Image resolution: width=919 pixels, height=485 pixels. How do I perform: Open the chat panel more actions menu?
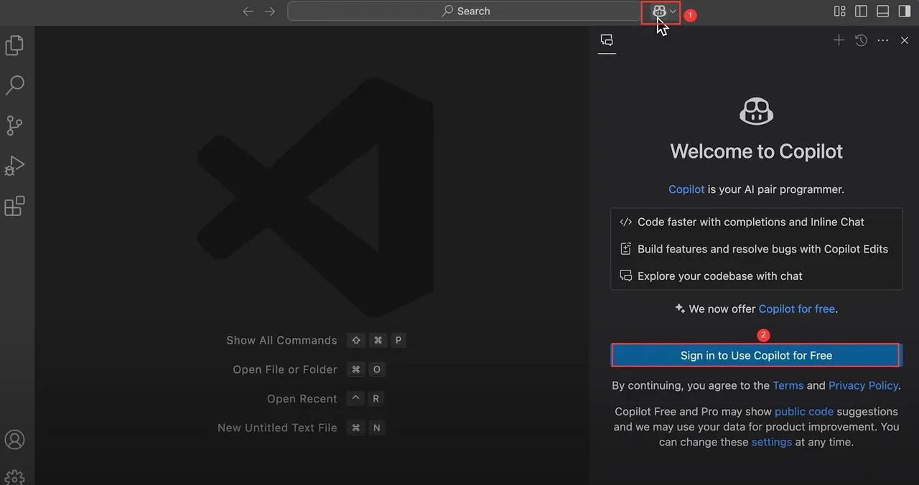pos(882,41)
